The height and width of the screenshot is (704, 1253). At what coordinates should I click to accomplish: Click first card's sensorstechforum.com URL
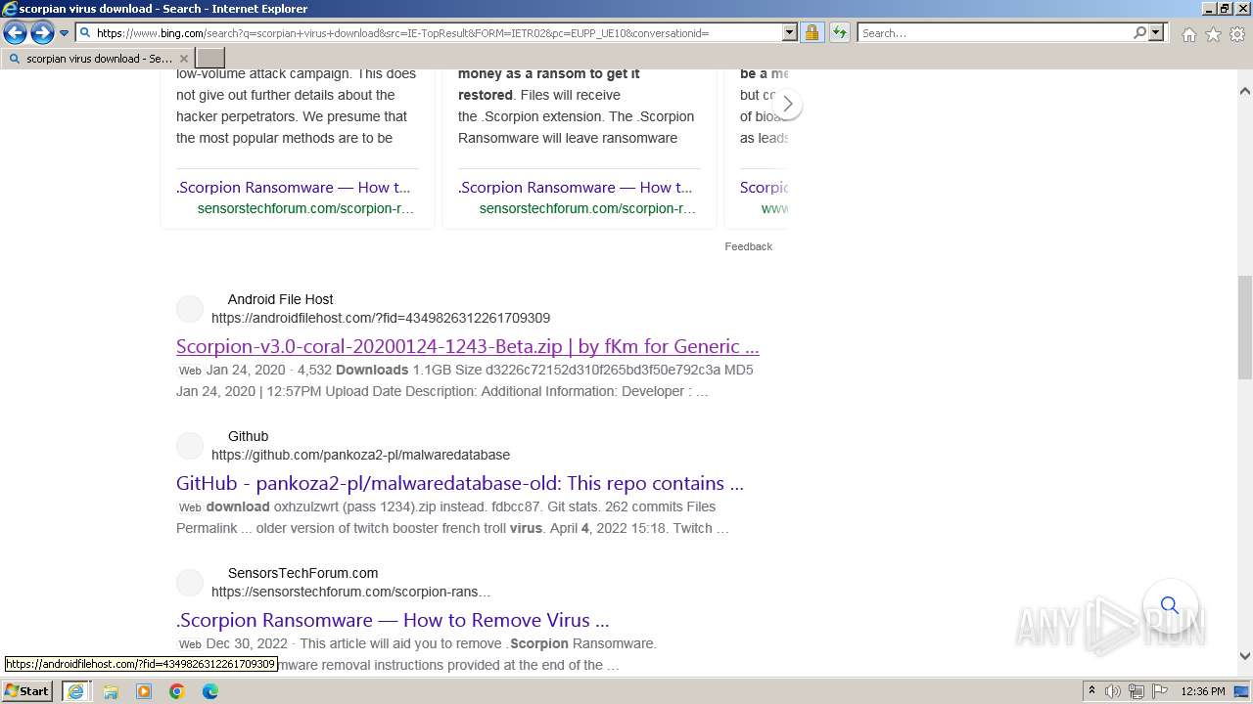[x=305, y=208]
